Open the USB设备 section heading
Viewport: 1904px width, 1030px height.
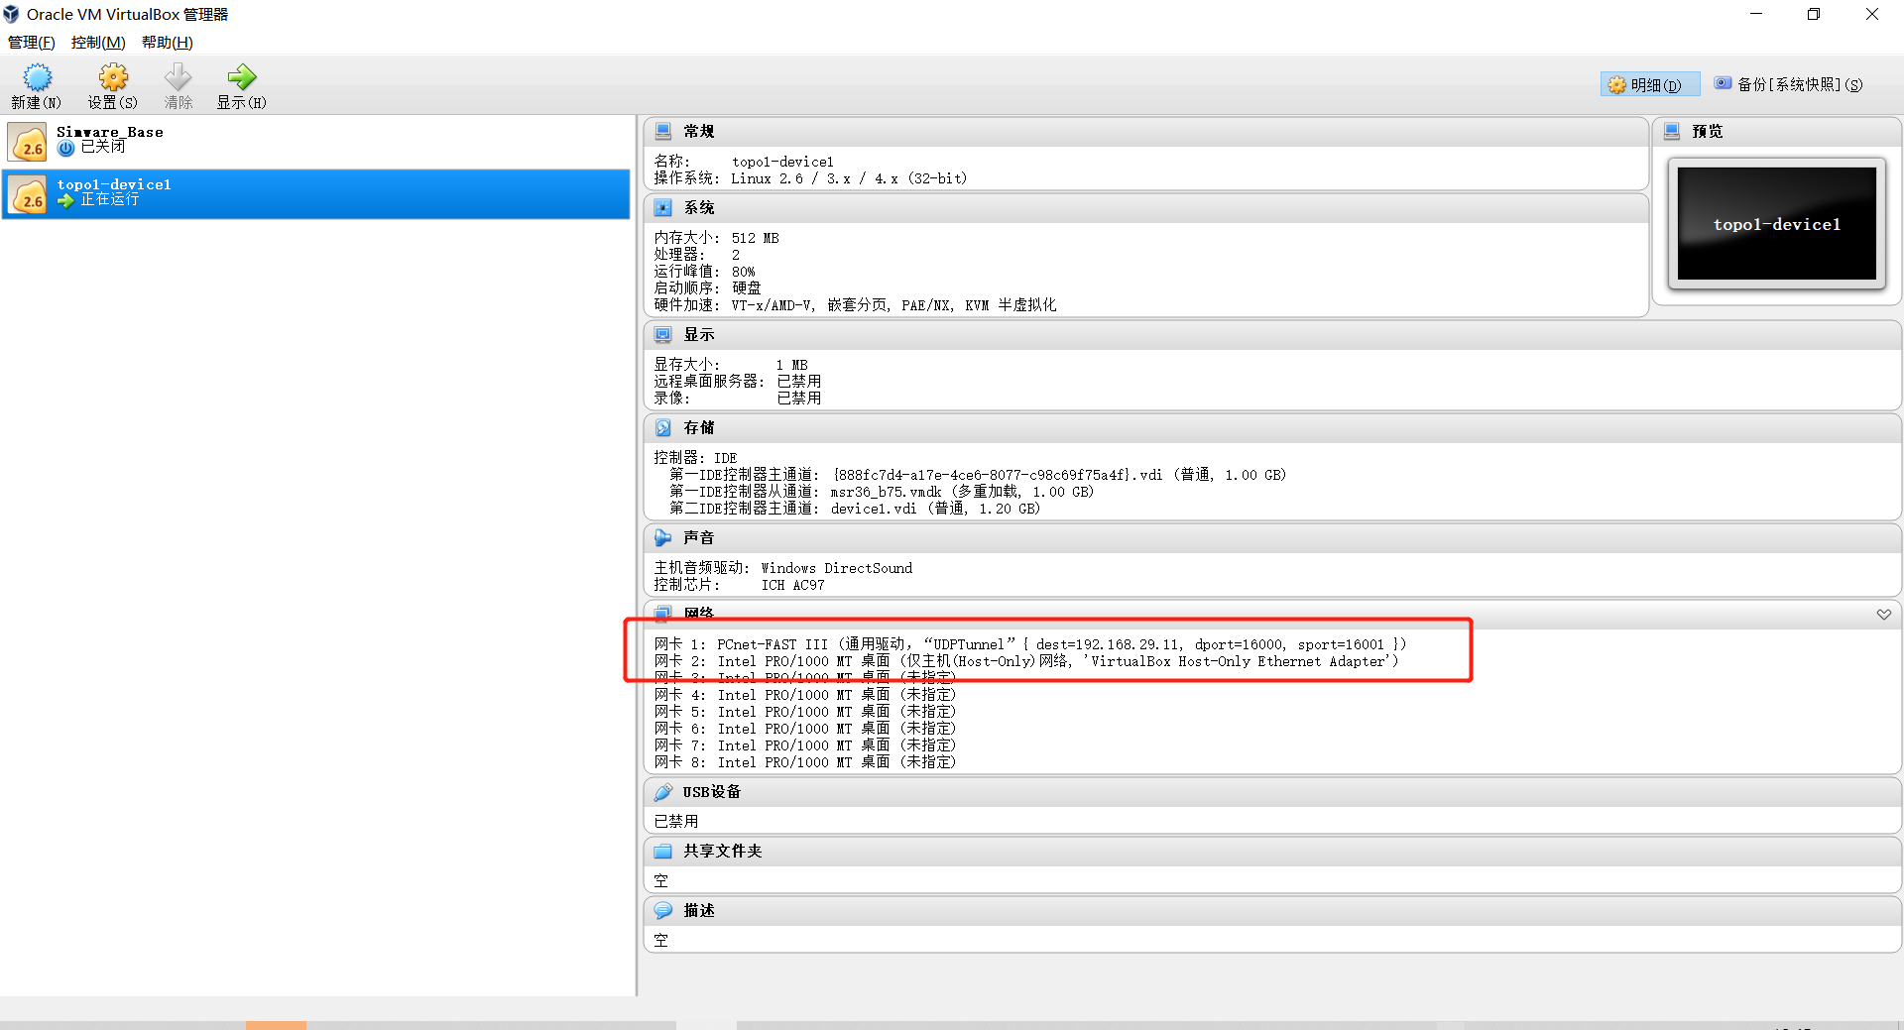tap(711, 792)
